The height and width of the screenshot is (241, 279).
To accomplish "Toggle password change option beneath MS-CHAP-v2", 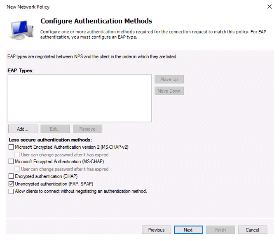I will [17, 154].
